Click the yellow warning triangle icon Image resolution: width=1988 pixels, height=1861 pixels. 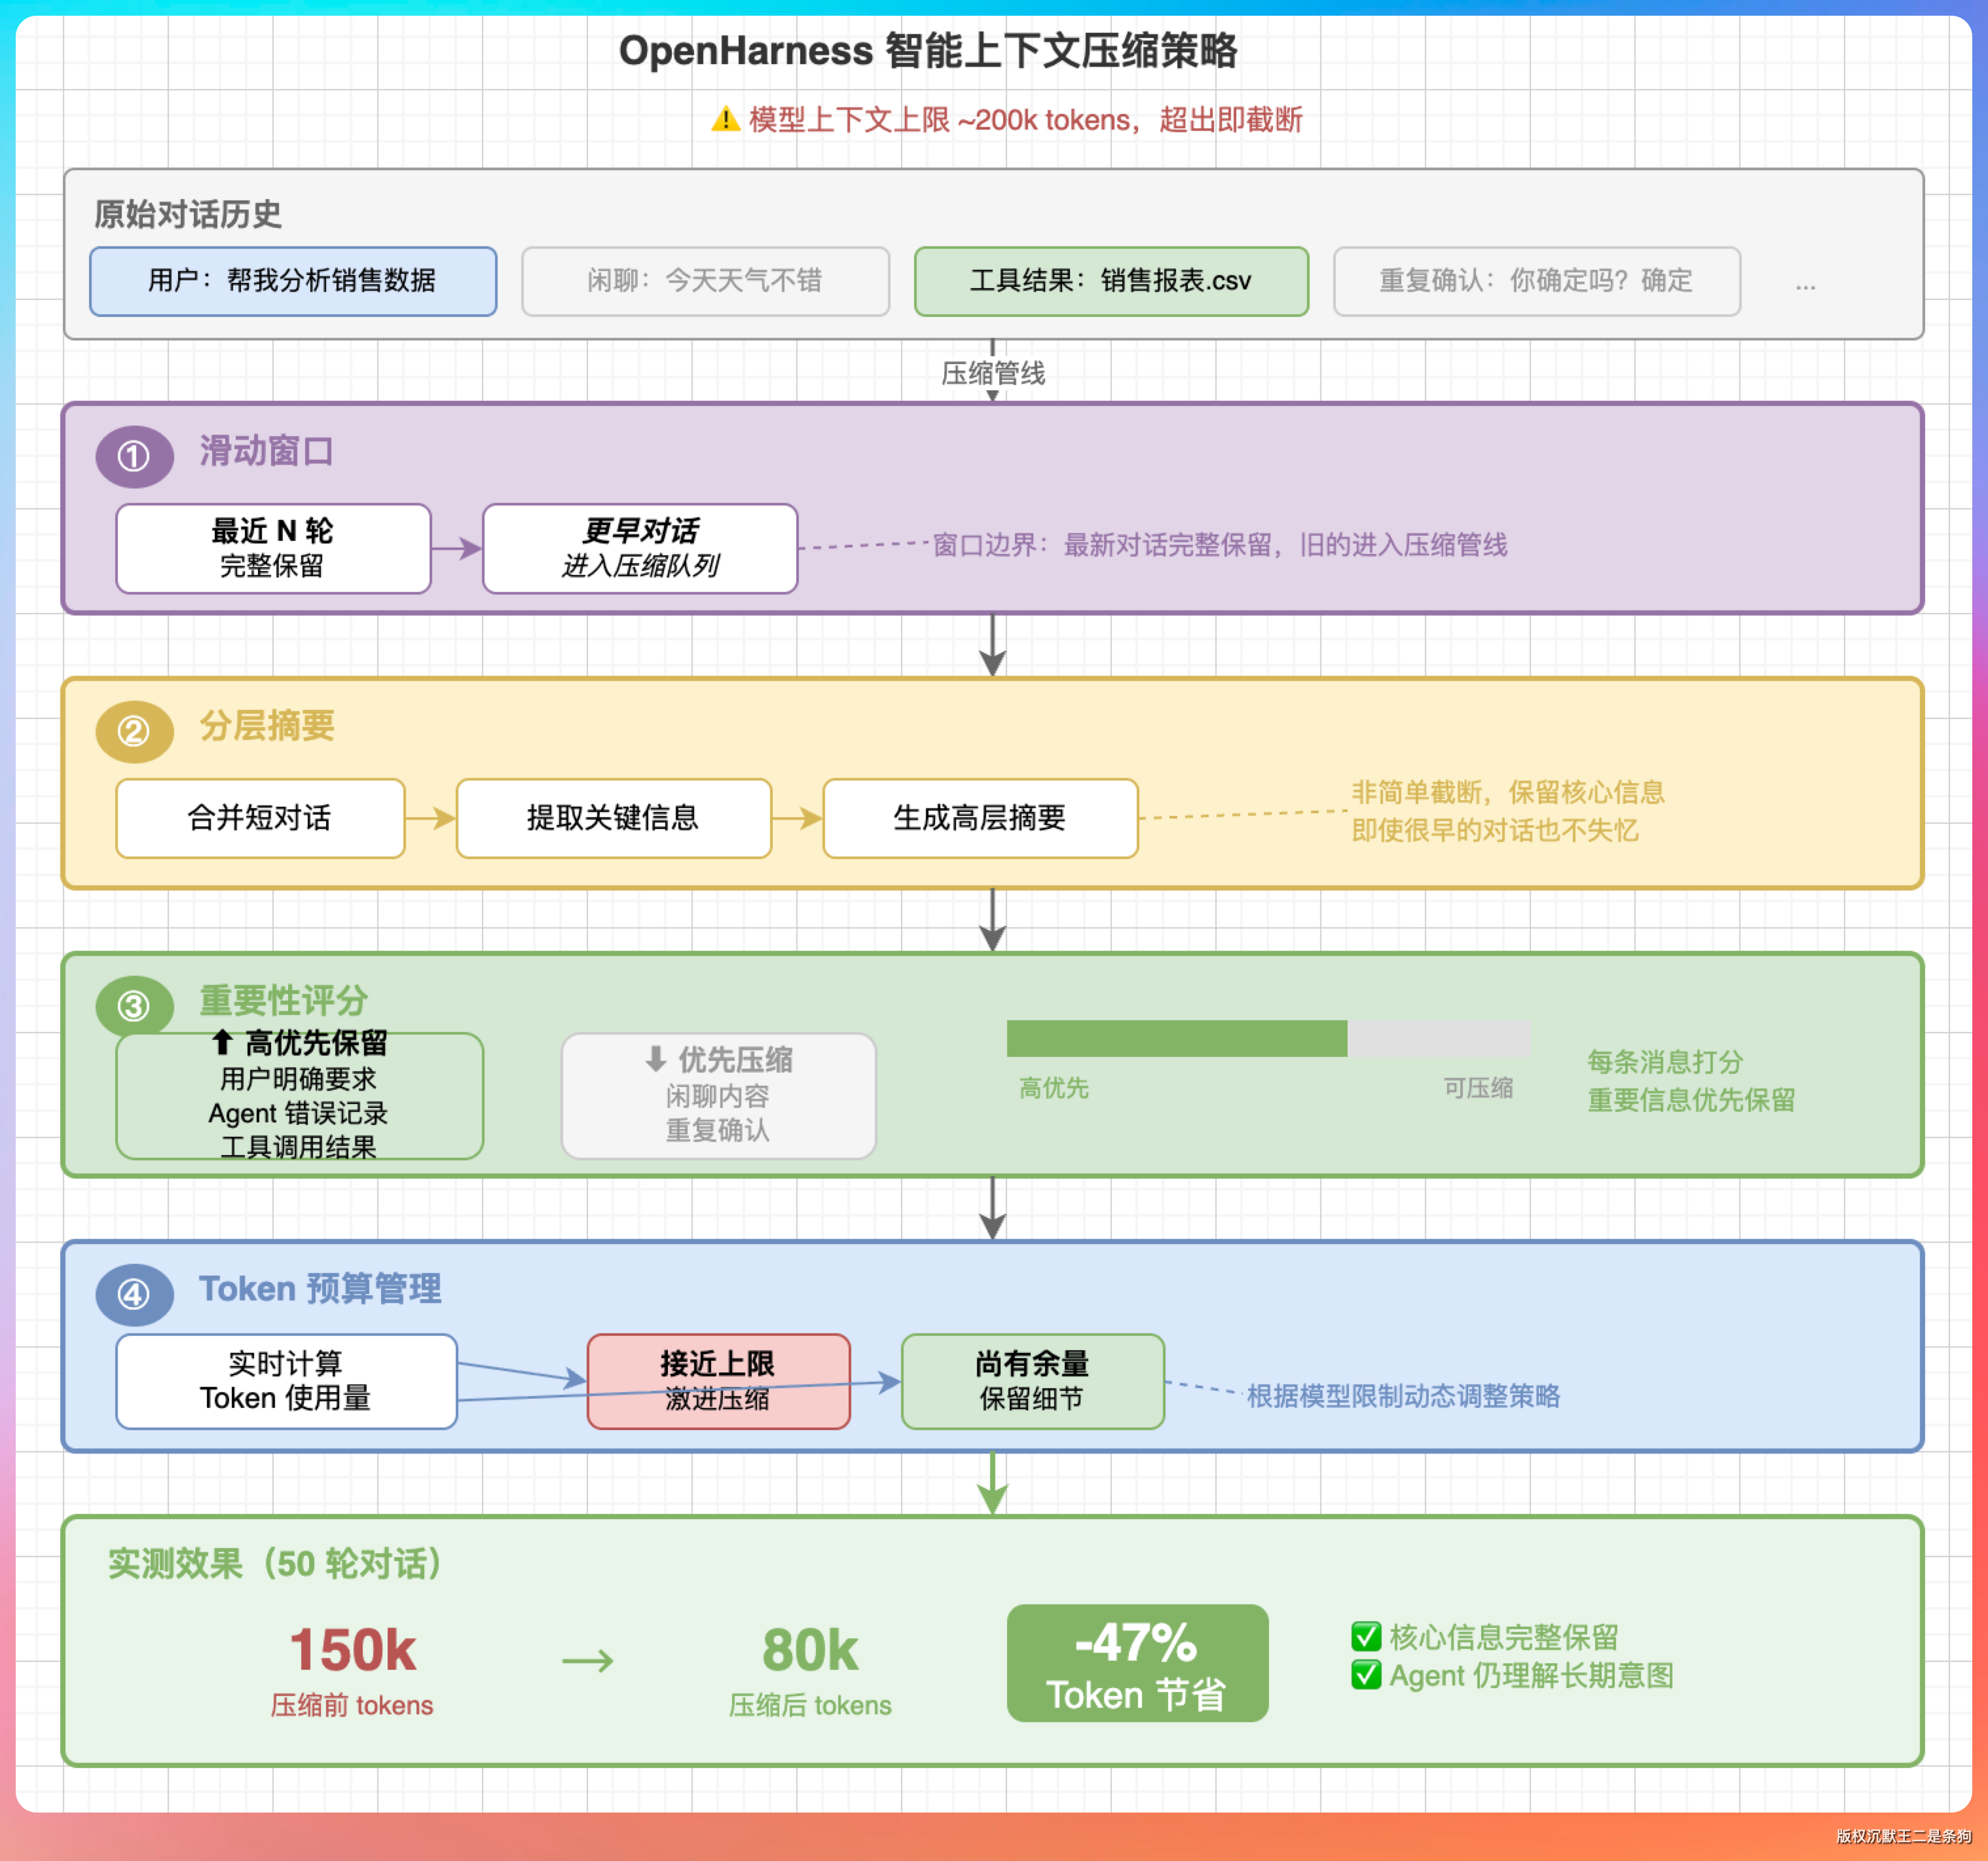pos(725,120)
